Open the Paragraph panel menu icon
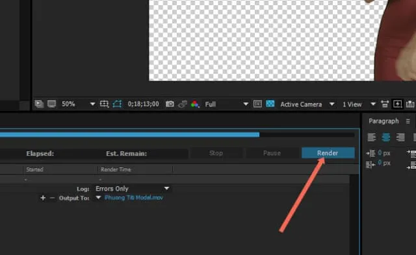This screenshot has width=416, height=255. 408,121
